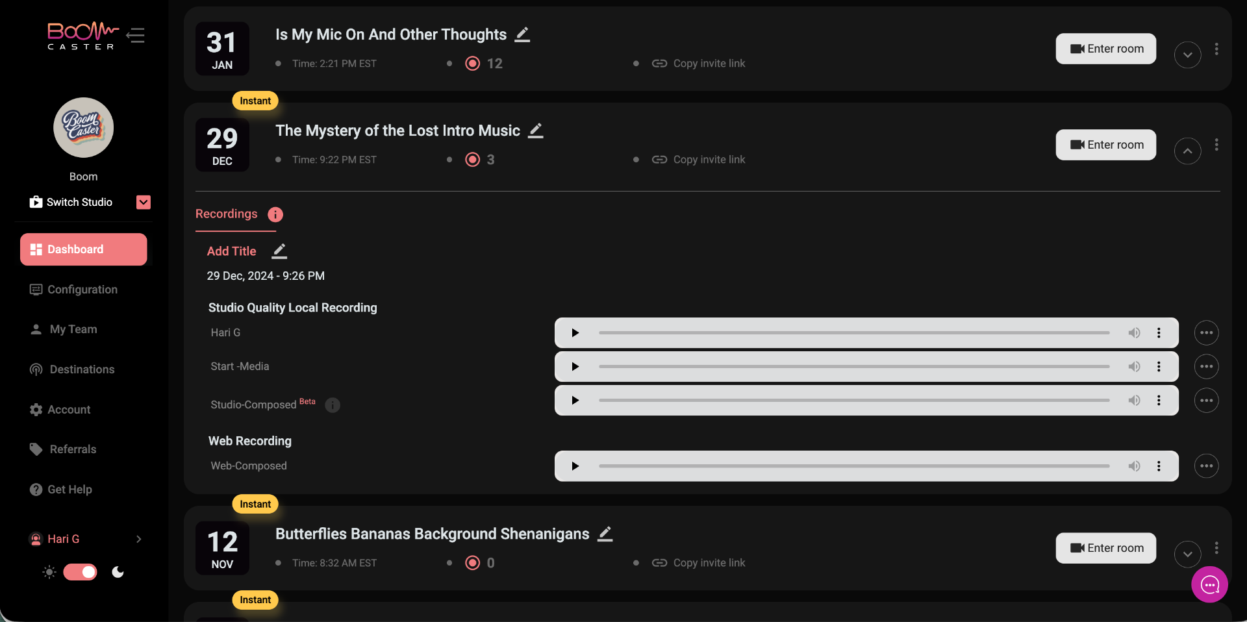Screen dimensions: 1247x622
Task: Seek in the Hari G track progress bar
Action: click(x=854, y=333)
